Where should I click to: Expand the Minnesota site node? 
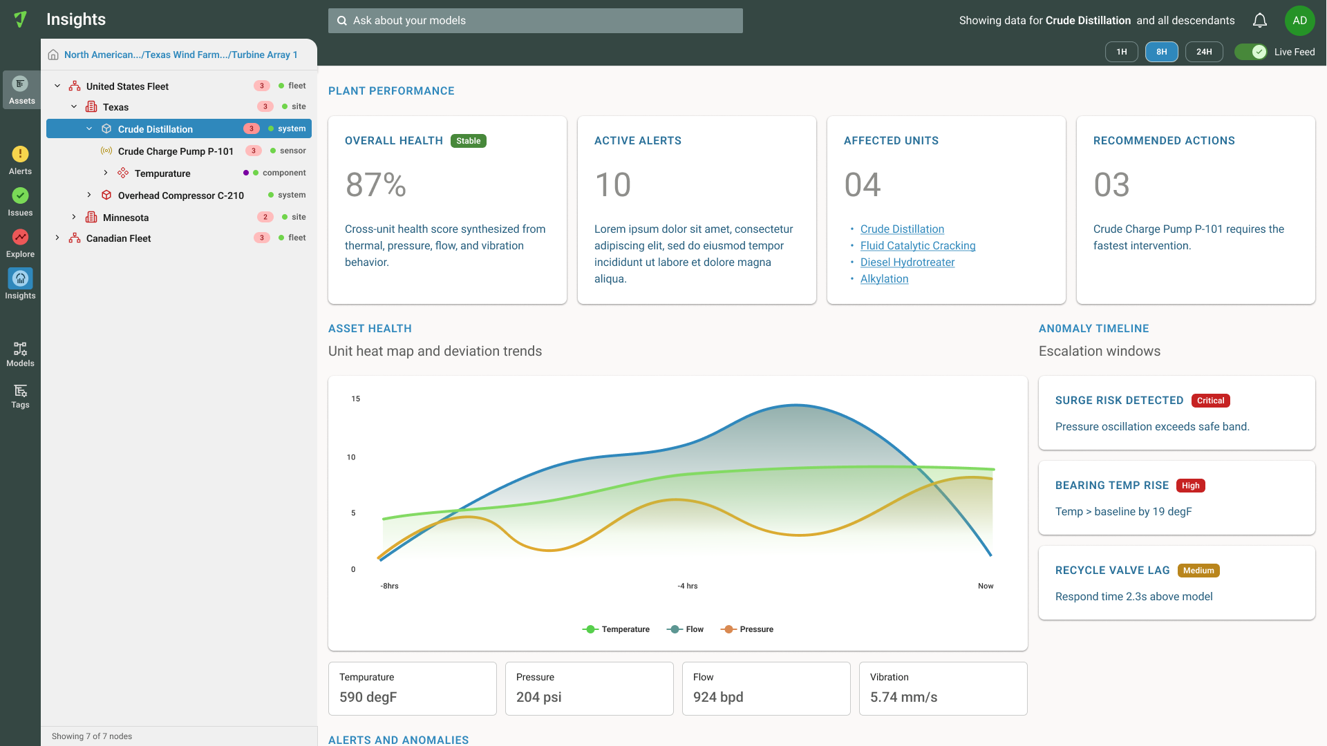point(74,218)
